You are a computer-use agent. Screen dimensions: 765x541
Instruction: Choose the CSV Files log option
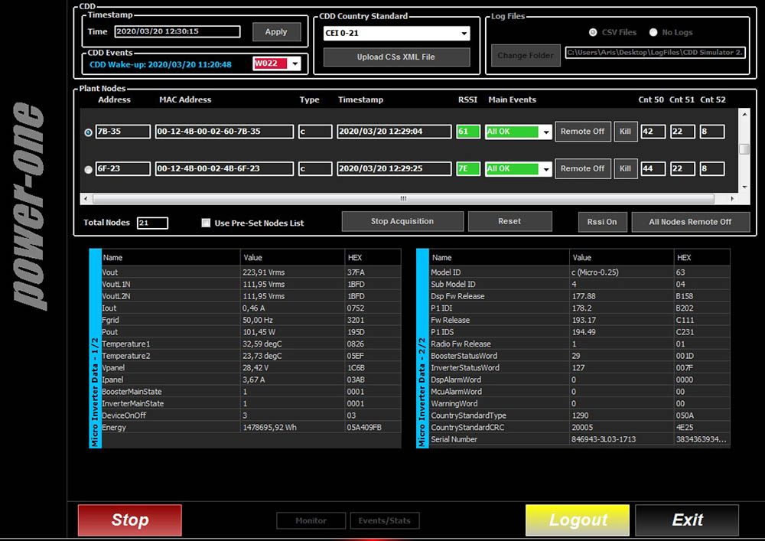(x=593, y=32)
